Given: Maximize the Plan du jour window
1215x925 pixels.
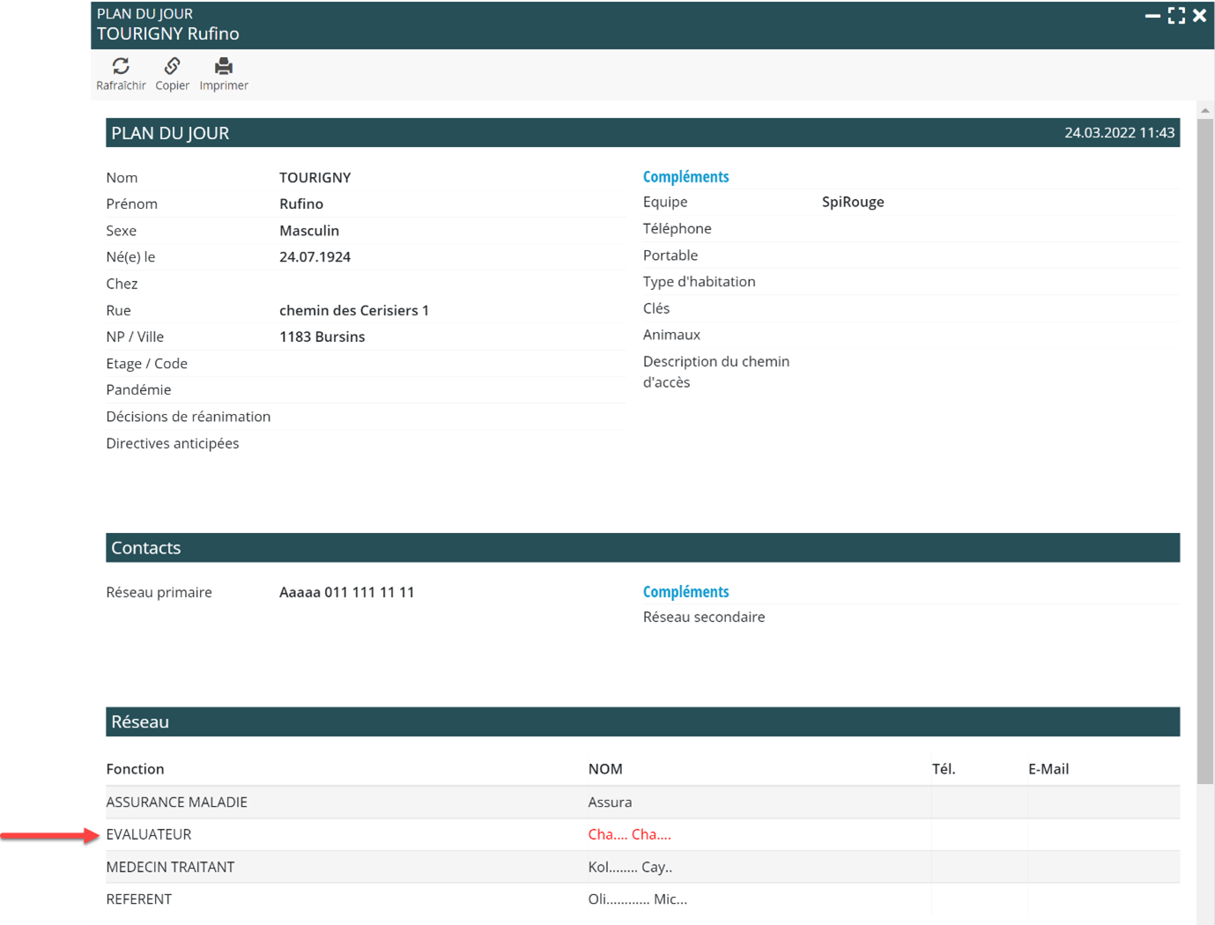Looking at the screenshot, I should [x=1176, y=16].
